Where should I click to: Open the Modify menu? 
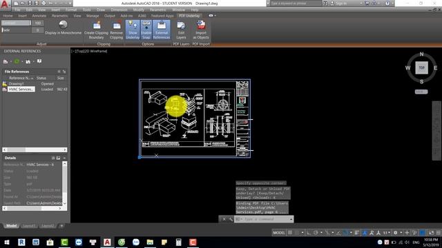tap(138, 10)
